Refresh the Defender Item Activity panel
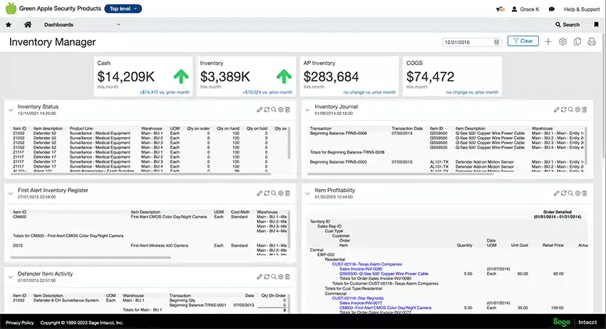The height and width of the screenshot is (329, 606). pos(267,277)
